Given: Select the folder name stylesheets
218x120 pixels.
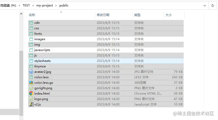Looking at the screenshot, I should pos(42,61).
